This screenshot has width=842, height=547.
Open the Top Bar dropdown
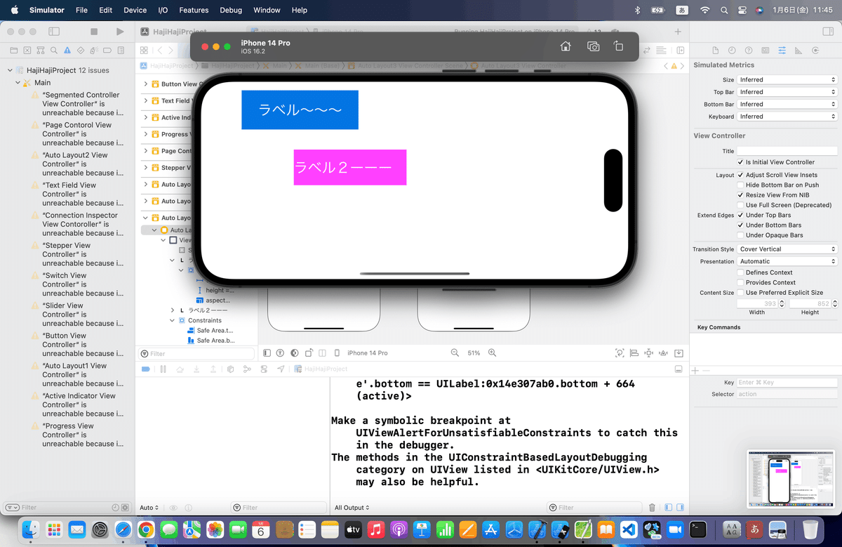point(787,92)
